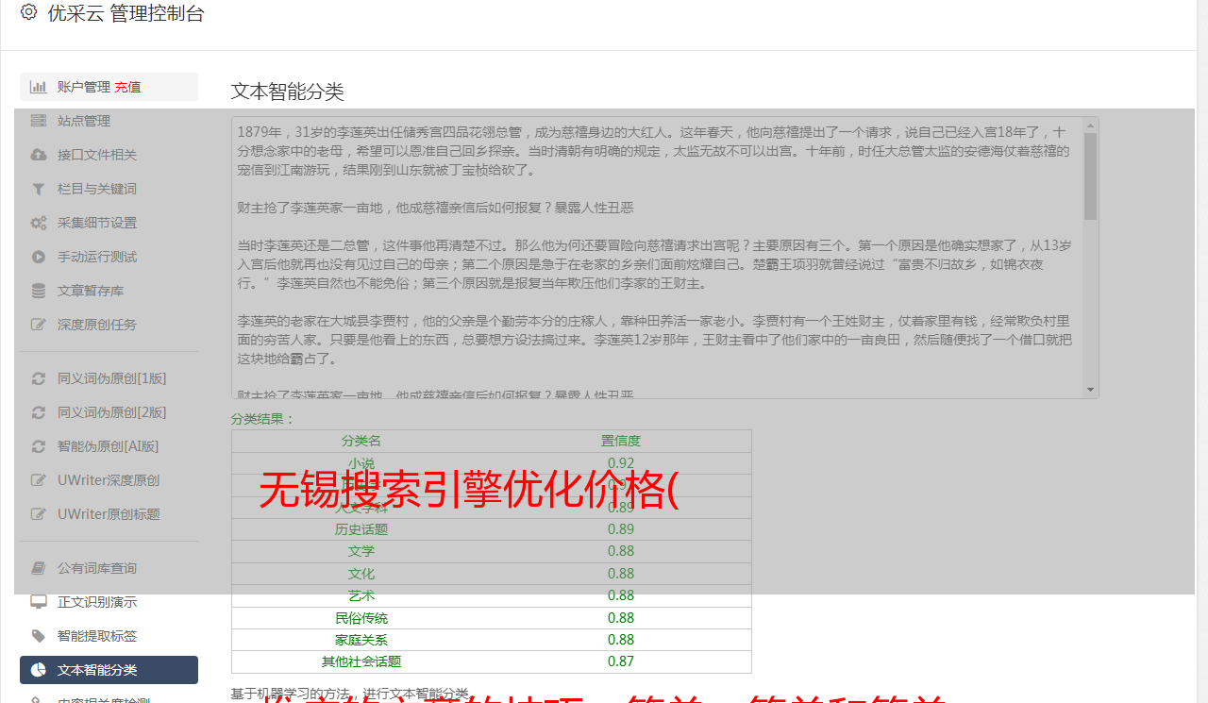1208x703 pixels.
Task: Open UWriter原创标题 entry
Action: point(109,514)
